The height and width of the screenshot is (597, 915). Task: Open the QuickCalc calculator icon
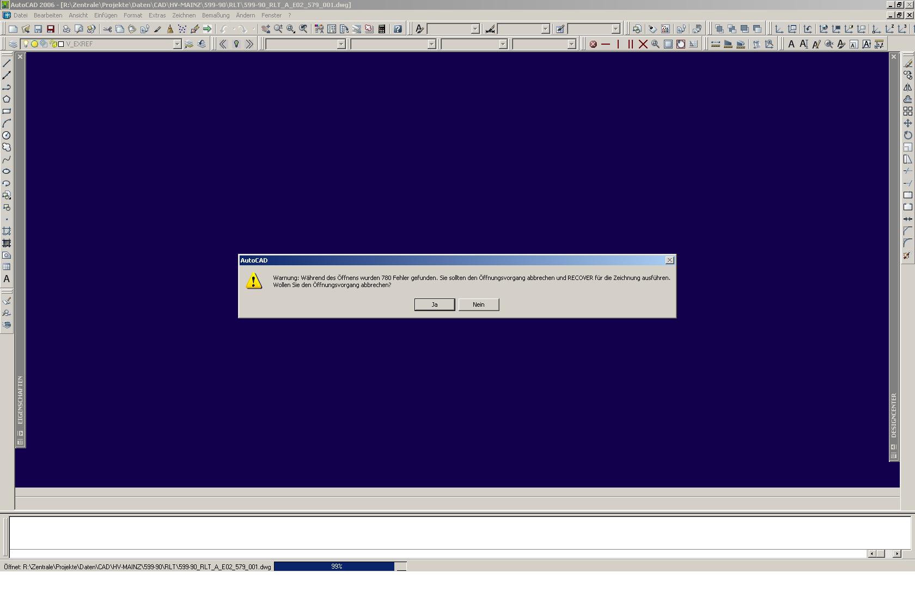[382, 29]
